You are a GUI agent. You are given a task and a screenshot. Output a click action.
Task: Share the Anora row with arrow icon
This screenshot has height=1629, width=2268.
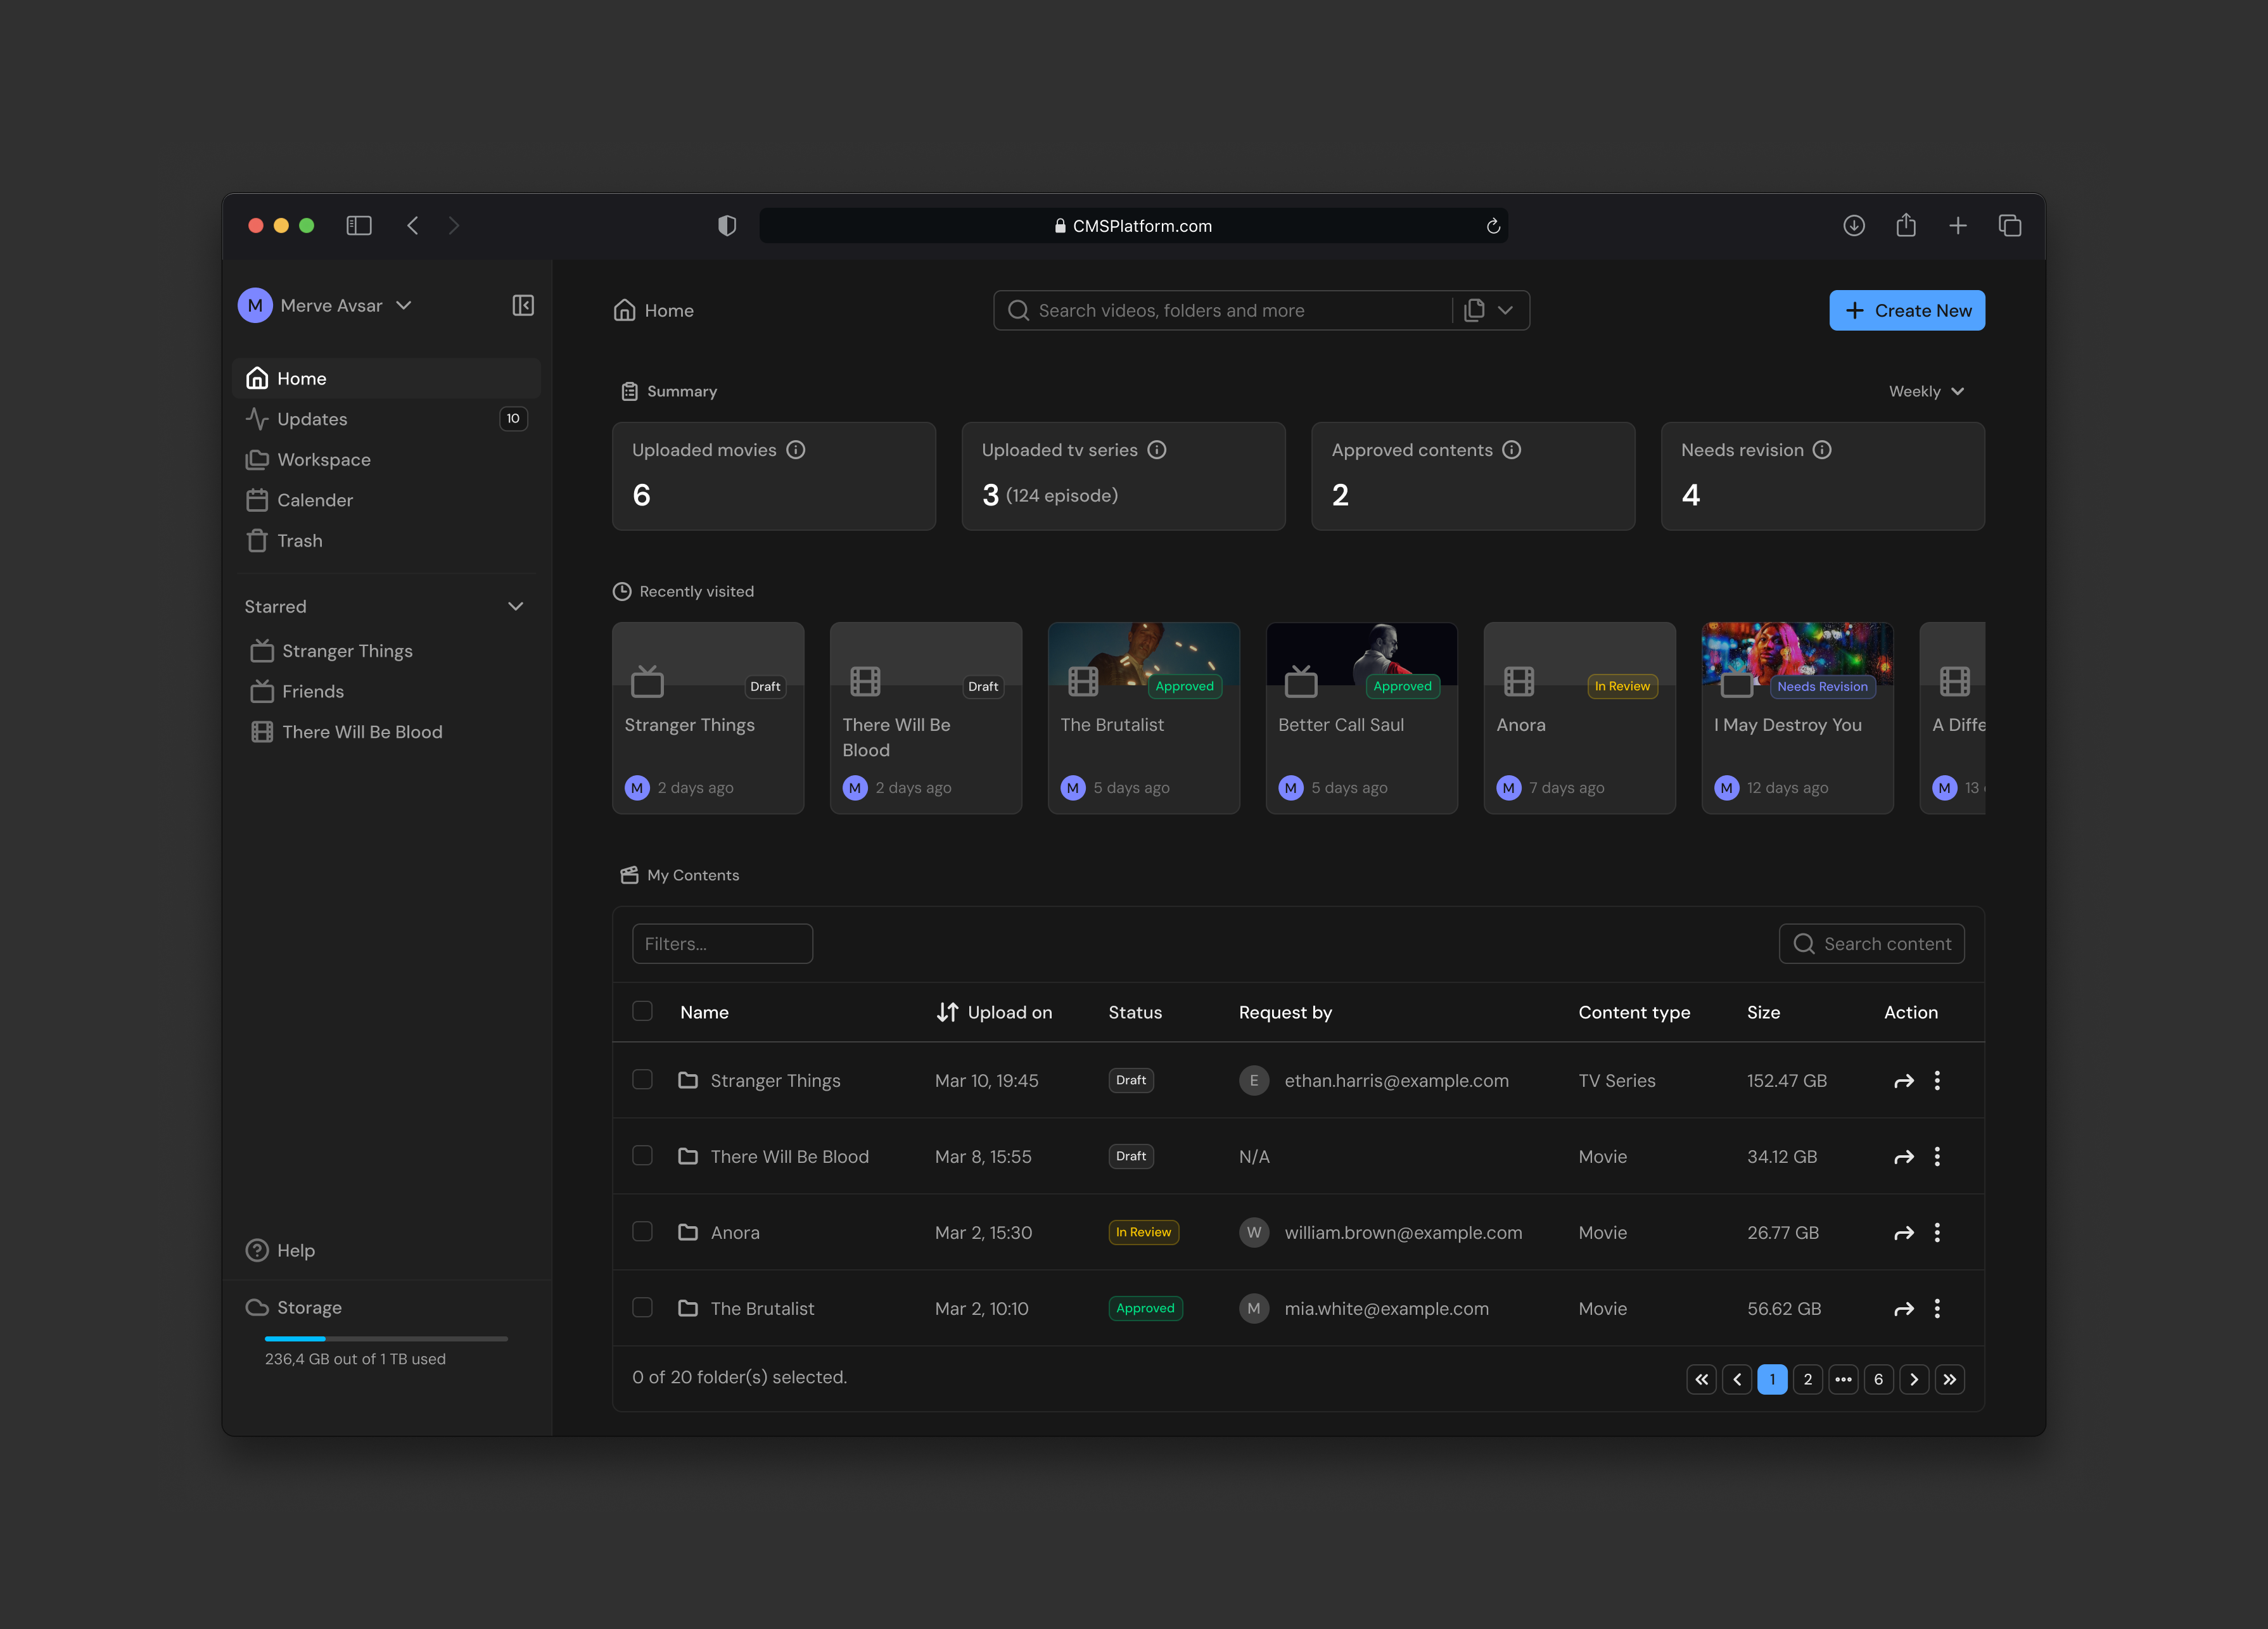(1904, 1233)
